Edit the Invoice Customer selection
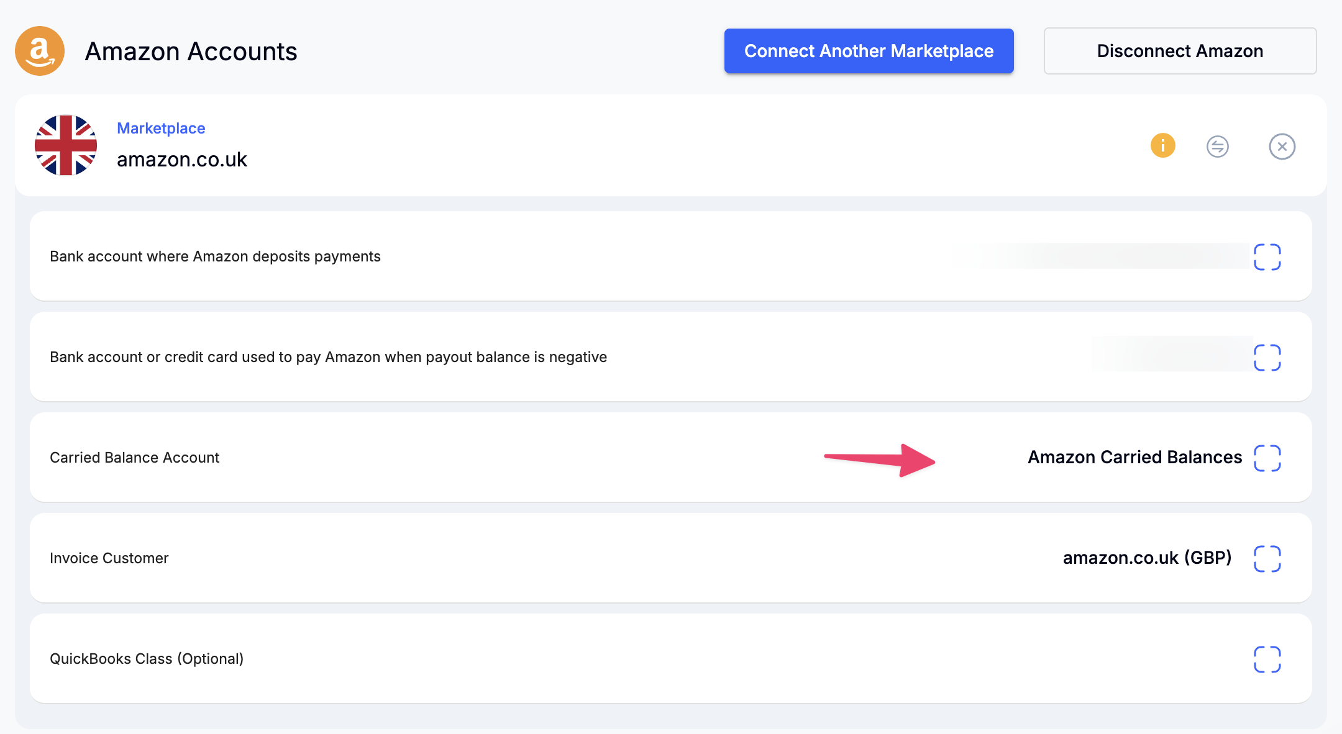 click(1267, 558)
